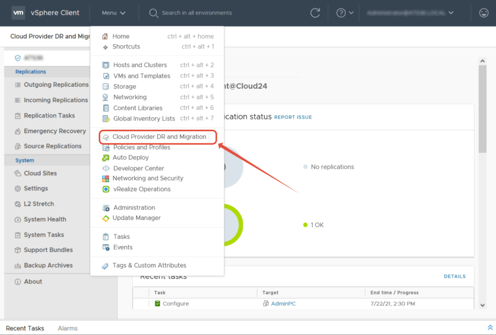Click the Target column header
Screen dimensions: 496x335
270,293
